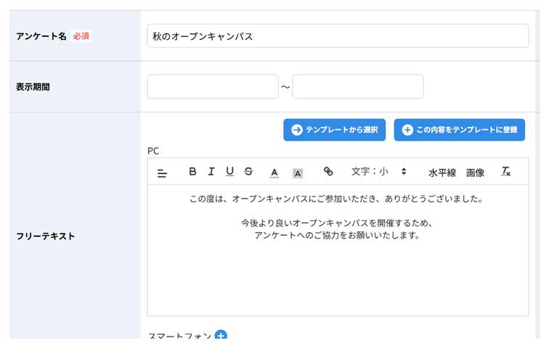Viewport: 554px width, 343px height.
Task: Select the 表示期間 end date field
Action: (x=358, y=86)
